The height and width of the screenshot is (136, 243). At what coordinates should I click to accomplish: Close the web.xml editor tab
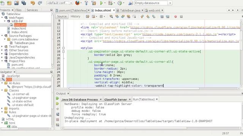pos(162,10)
